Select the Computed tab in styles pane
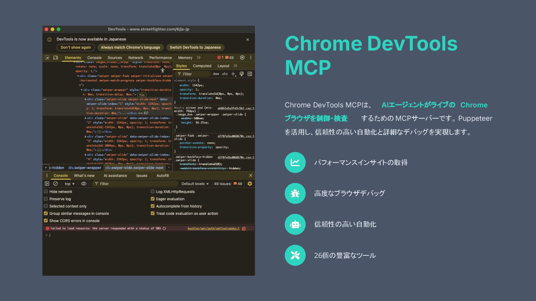536x301 pixels. [202, 66]
